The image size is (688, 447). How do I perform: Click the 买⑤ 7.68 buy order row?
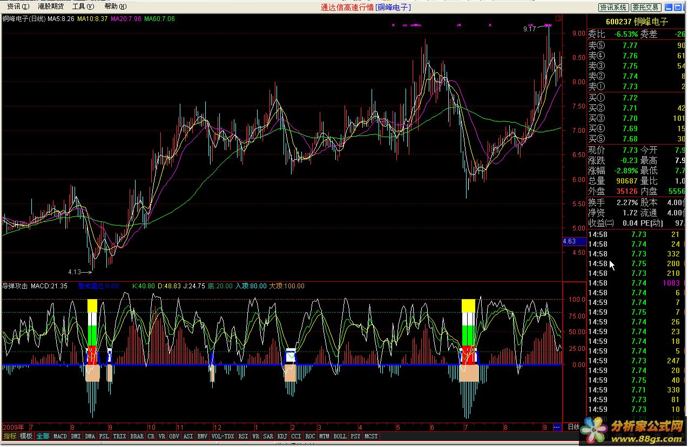coord(637,139)
